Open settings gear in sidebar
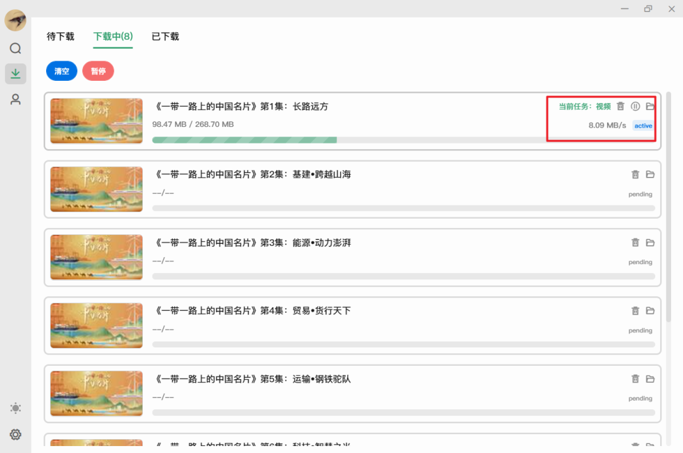The image size is (683, 453). [x=16, y=435]
